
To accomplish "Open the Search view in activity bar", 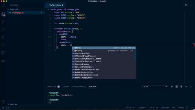I will click(x=3, y=6).
